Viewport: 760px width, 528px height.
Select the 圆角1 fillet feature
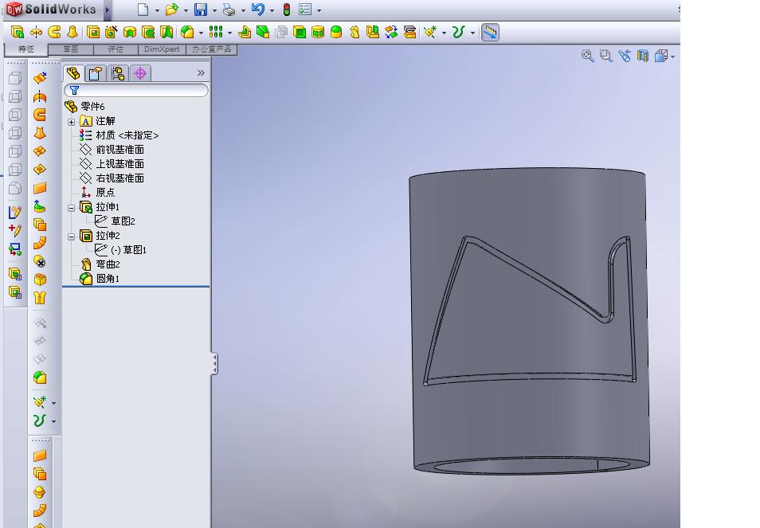tap(108, 279)
